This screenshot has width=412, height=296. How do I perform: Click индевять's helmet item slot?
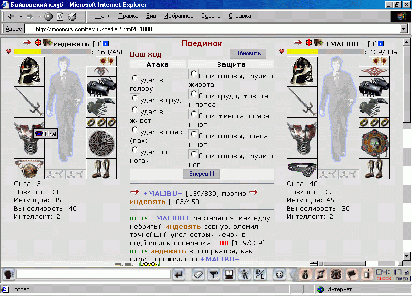[x=29, y=71]
